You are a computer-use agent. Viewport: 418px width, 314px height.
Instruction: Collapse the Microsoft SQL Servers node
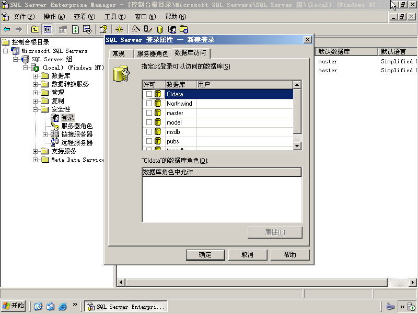[5, 51]
